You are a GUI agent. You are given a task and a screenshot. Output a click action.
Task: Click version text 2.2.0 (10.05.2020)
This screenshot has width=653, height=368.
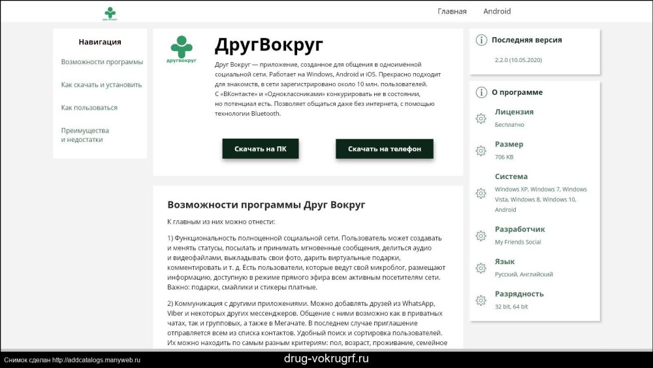[518, 60]
